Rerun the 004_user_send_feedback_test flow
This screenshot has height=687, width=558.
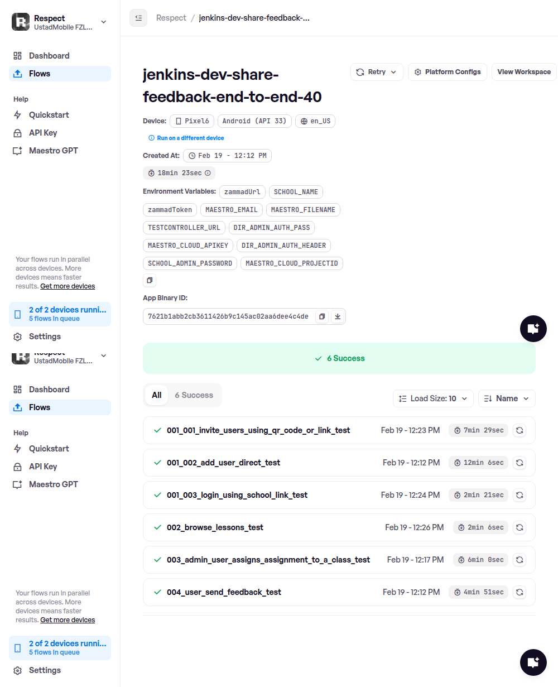tap(519, 592)
